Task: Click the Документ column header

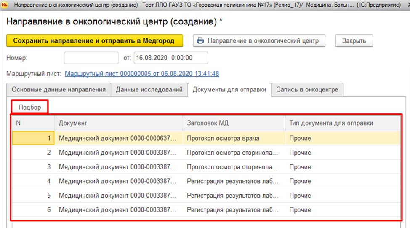Action: point(119,123)
